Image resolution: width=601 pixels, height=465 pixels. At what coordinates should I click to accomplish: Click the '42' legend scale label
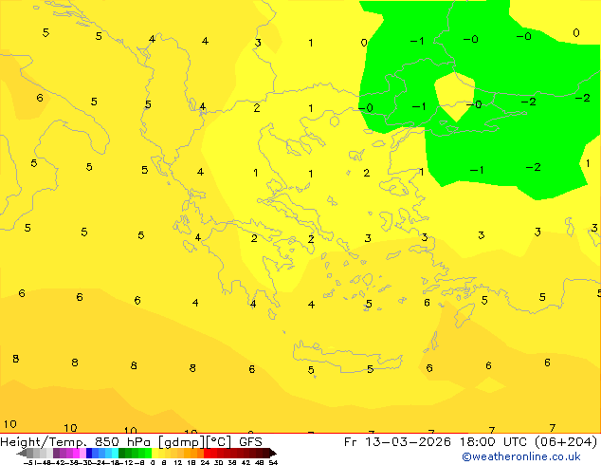pyautogui.click(x=246, y=462)
